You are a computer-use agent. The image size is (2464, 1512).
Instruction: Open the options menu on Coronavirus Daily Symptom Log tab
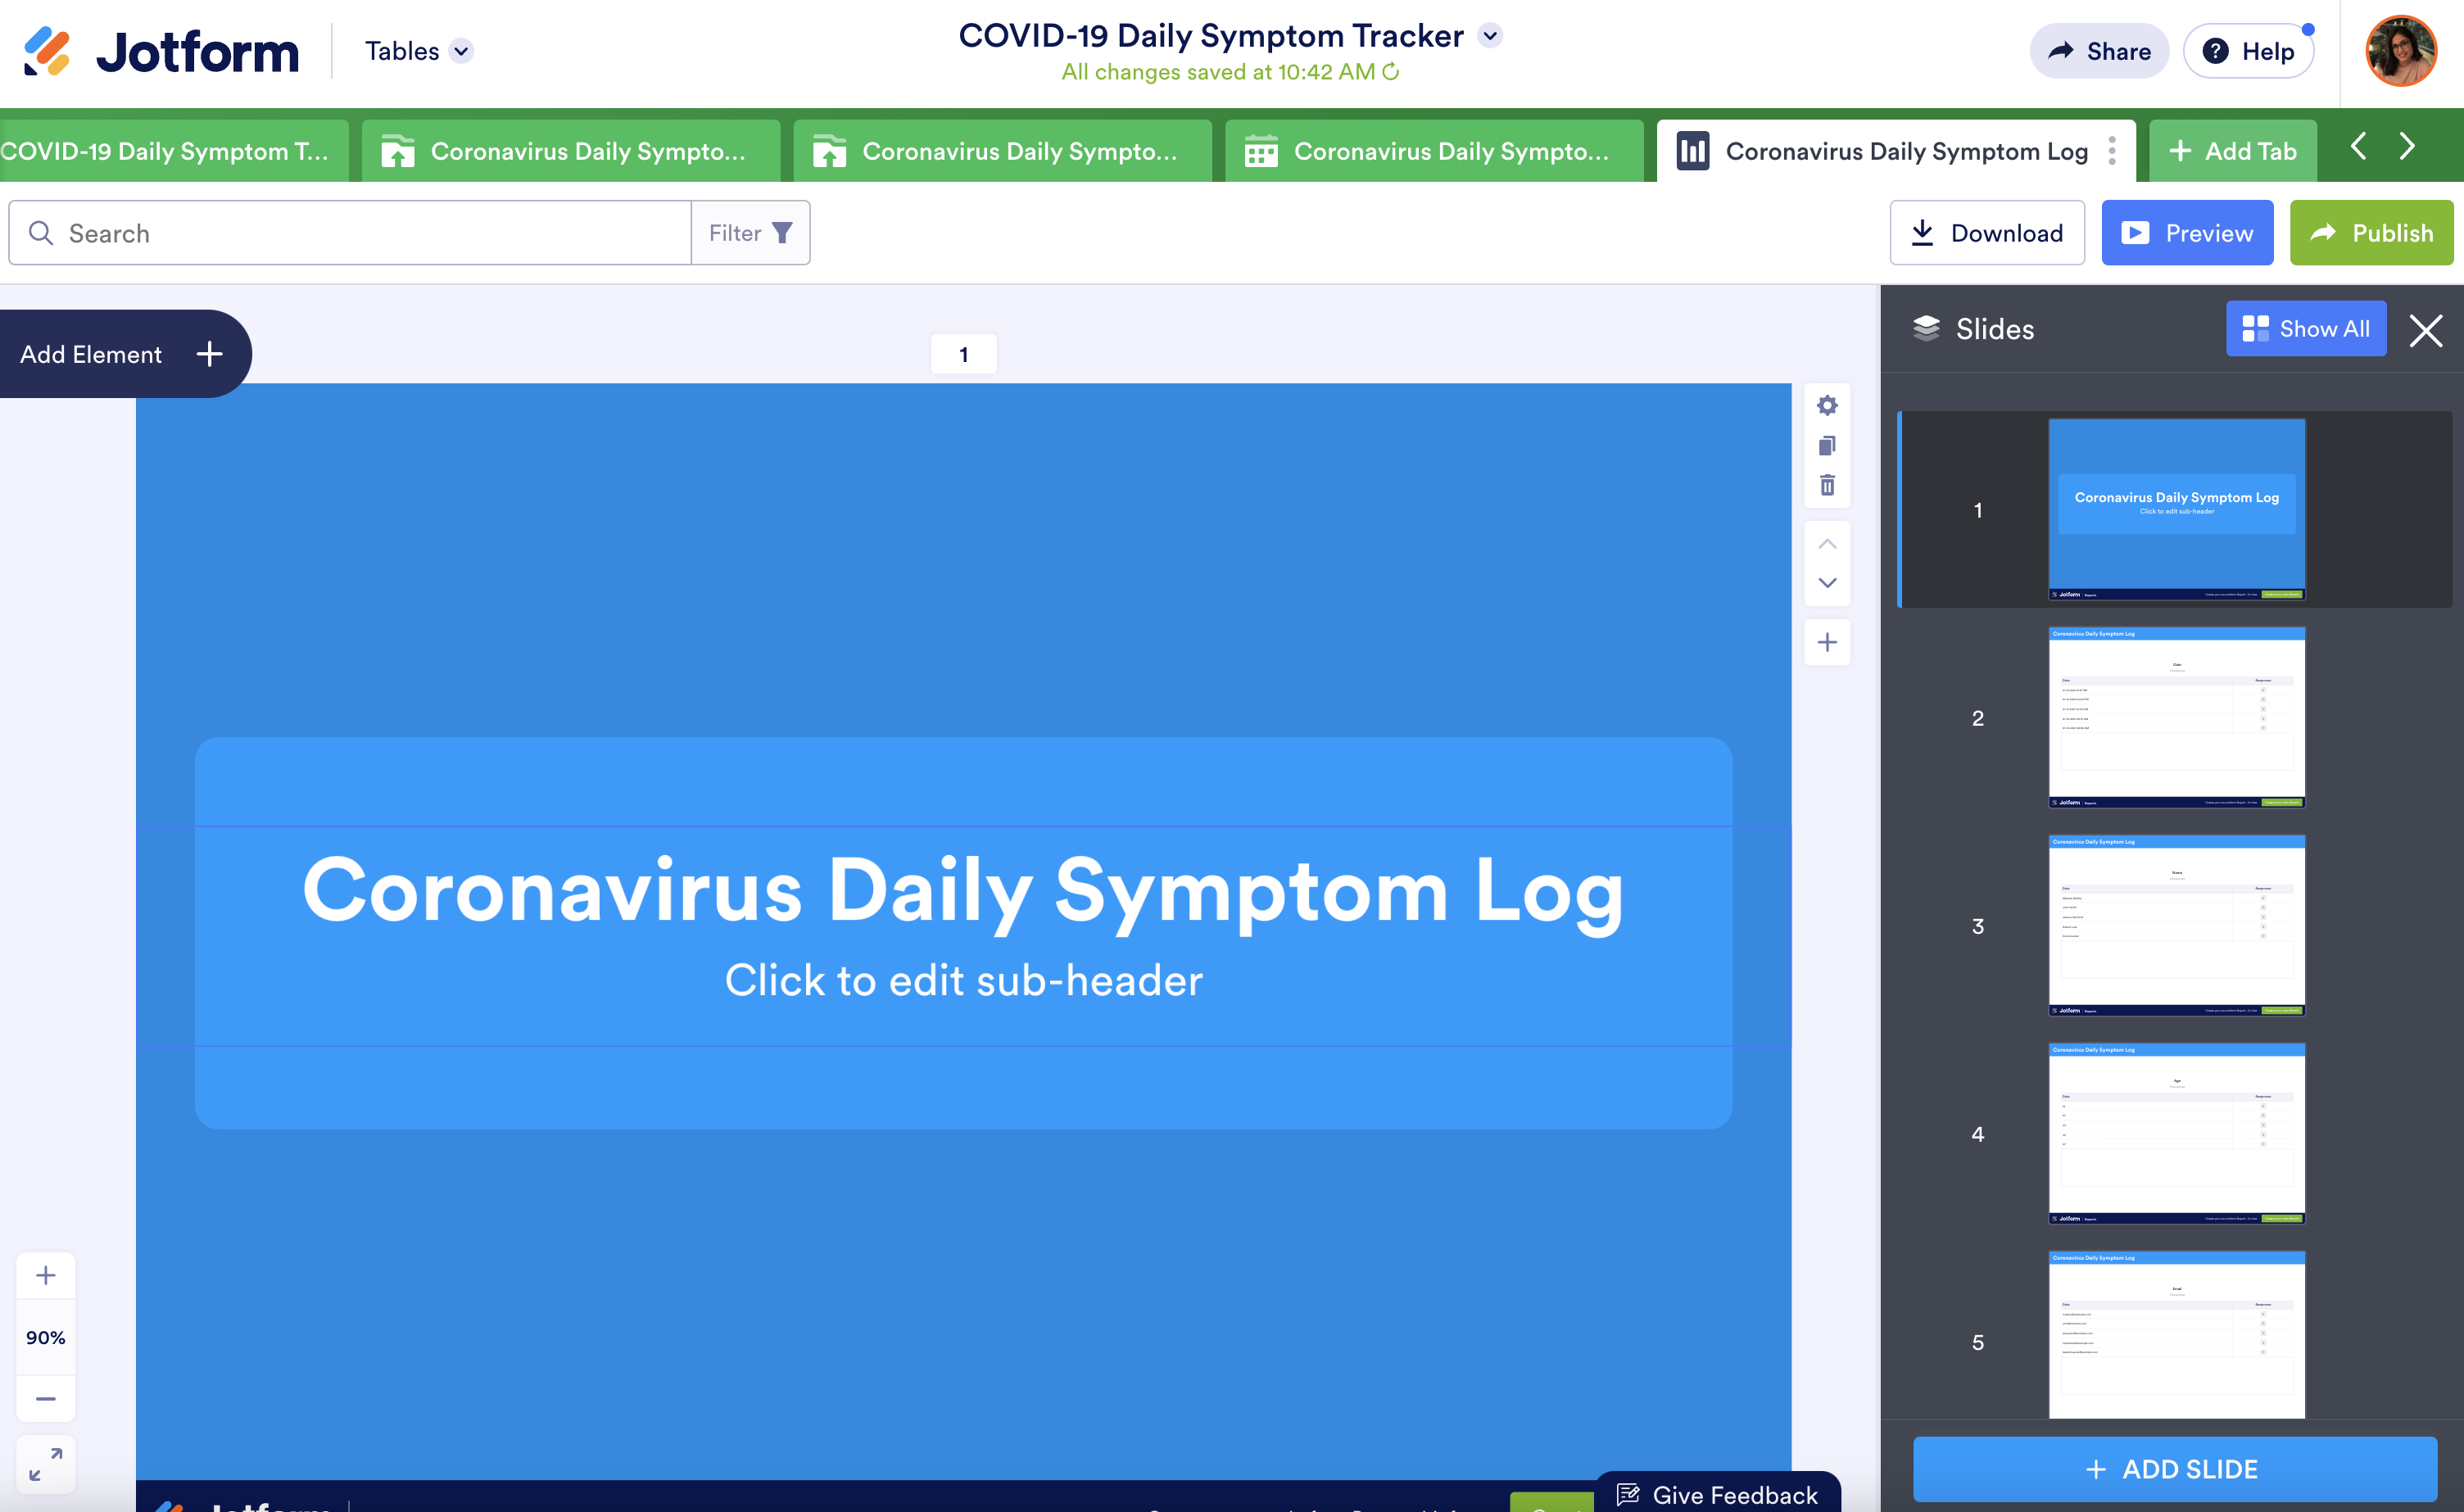[2112, 151]
